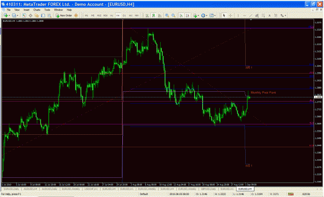Viewport: 324px width, 197px height.
Task: Select the arrow Cursor tool
Action: (224, 16)
